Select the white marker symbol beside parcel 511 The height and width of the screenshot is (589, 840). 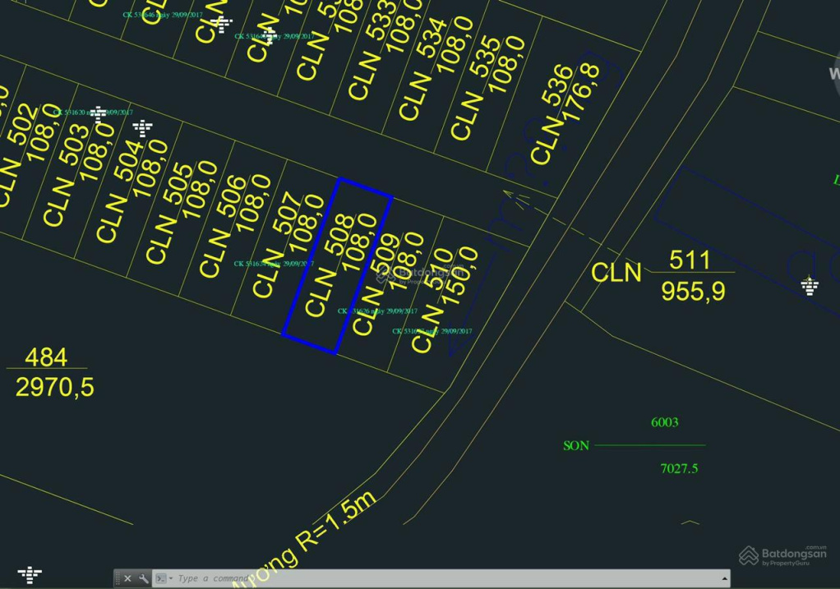(x=810, y=285)
